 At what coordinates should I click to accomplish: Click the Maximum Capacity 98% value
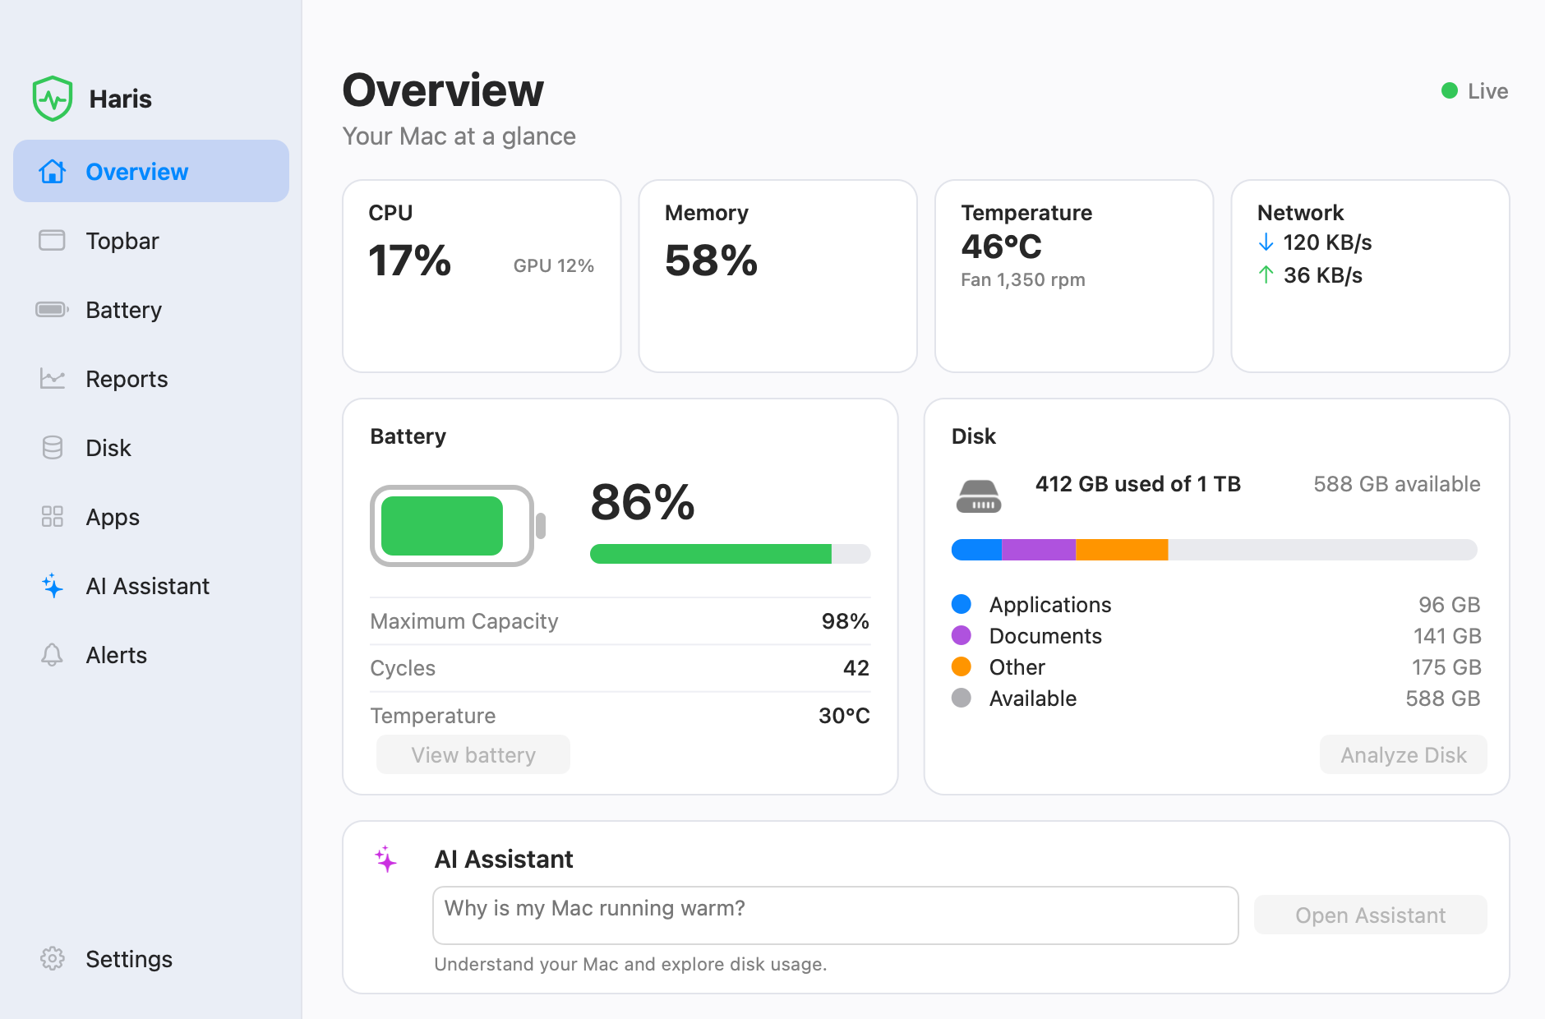click(x=846, y=620)
